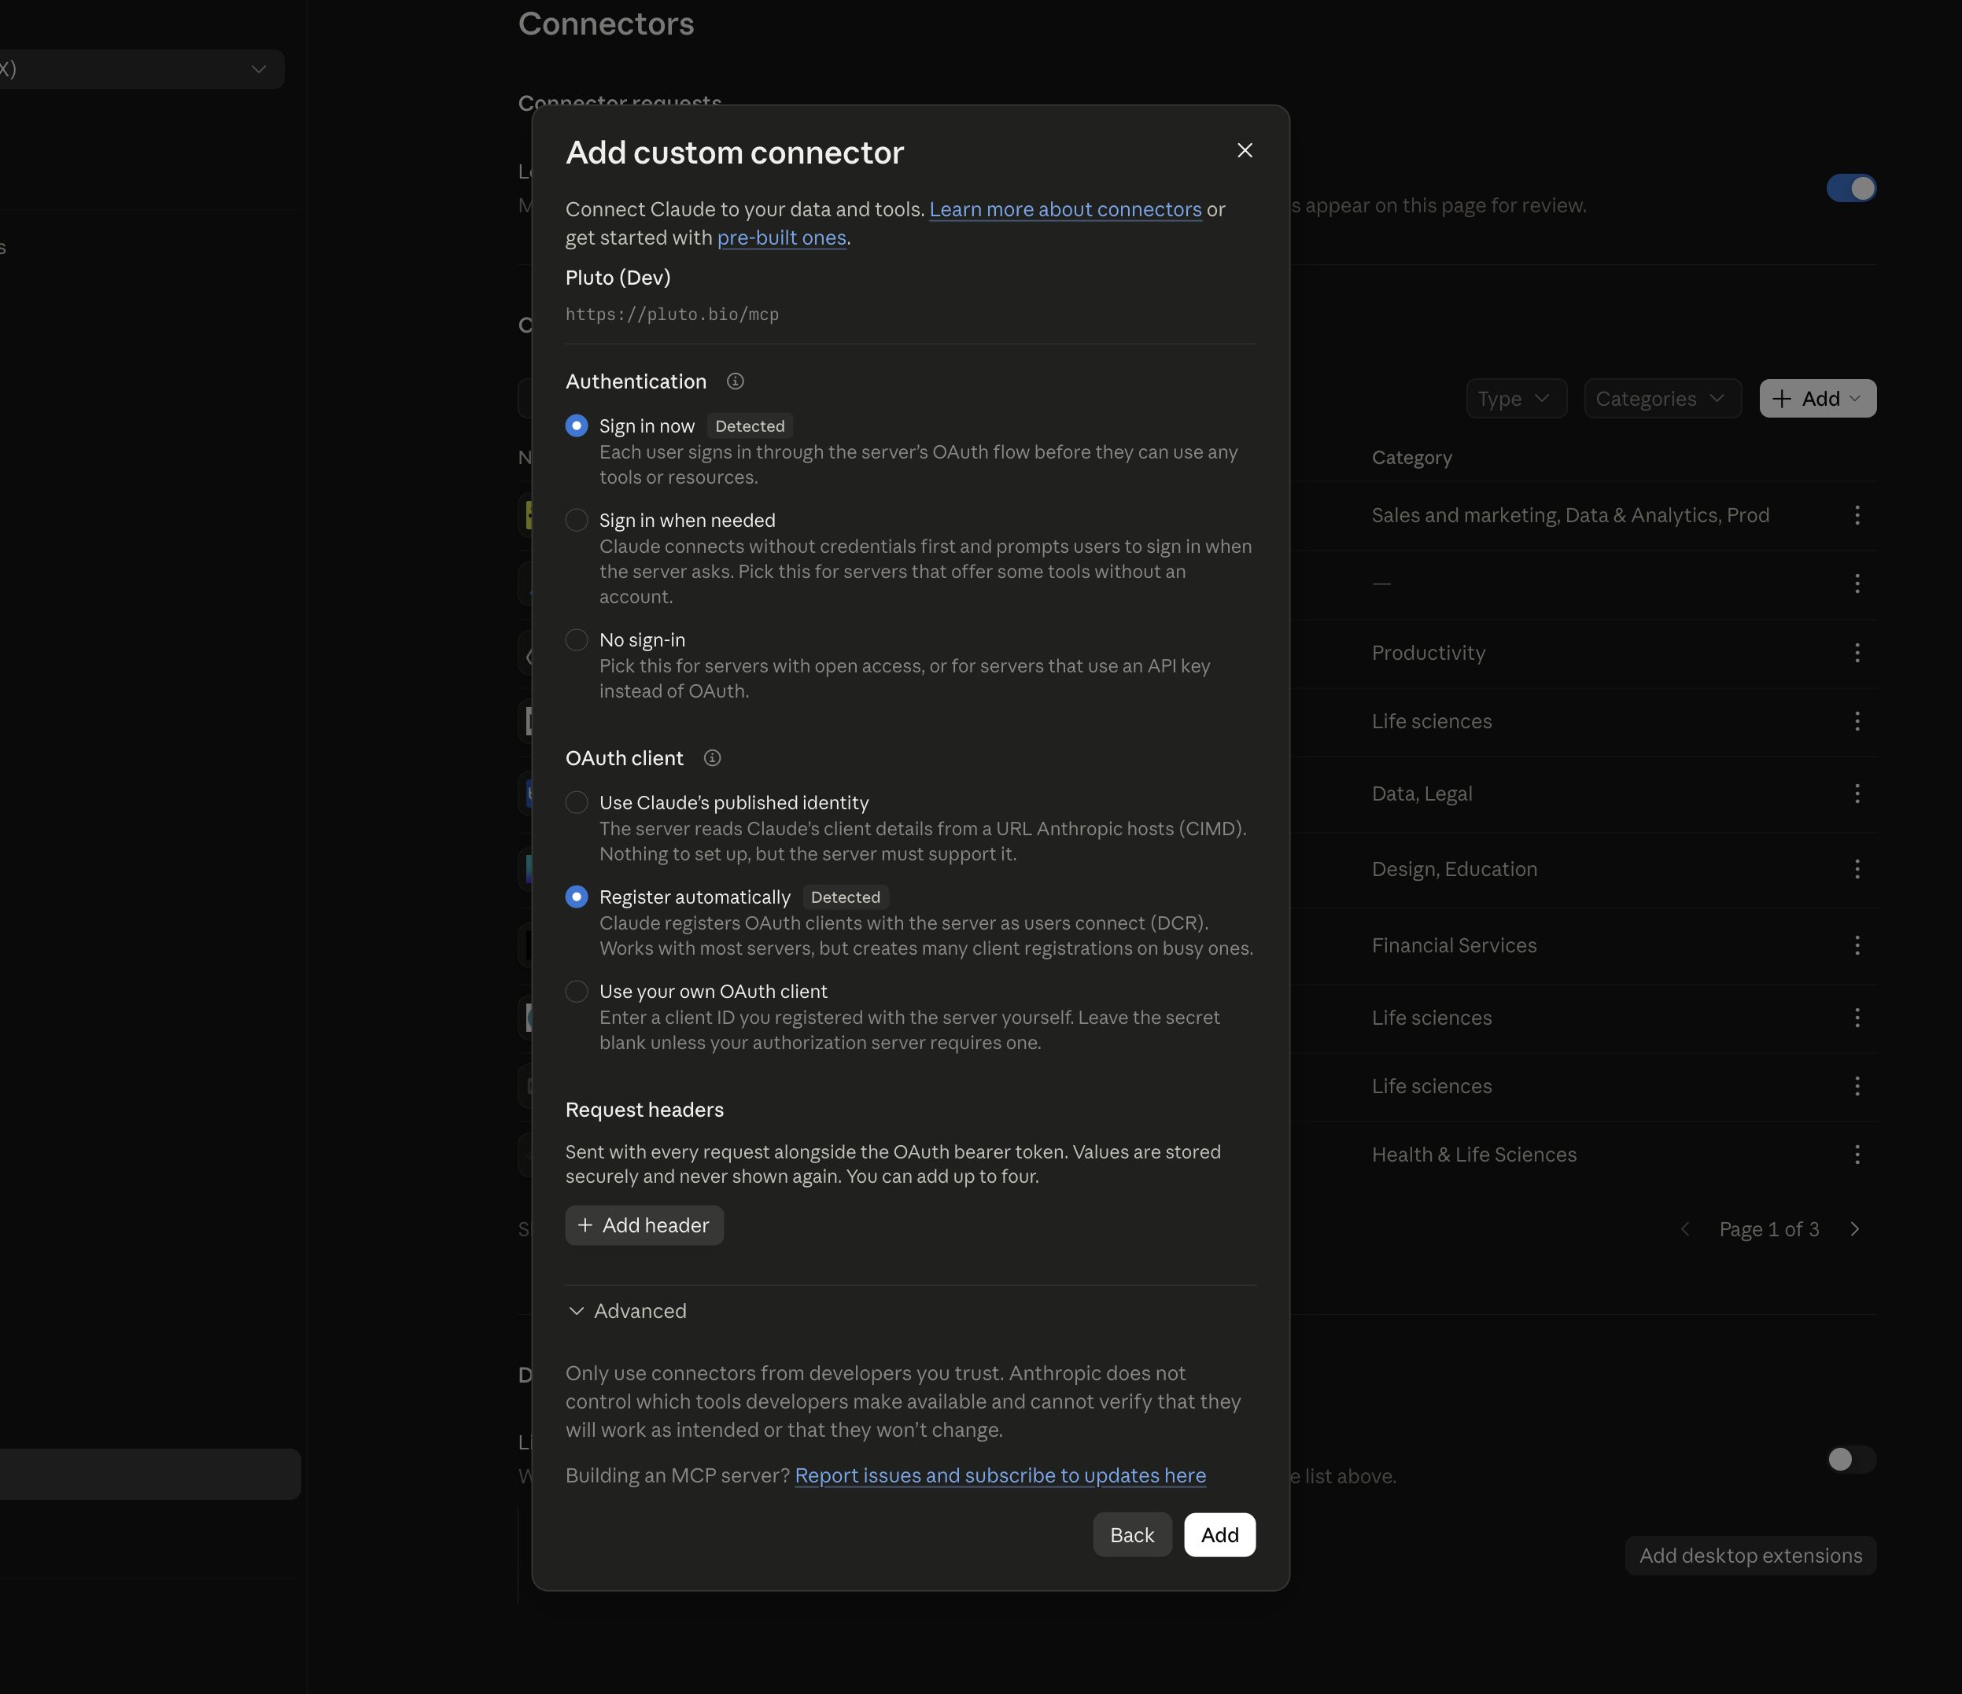Open the options menu for the Data, Legal row

click(x=1857, y=793)
